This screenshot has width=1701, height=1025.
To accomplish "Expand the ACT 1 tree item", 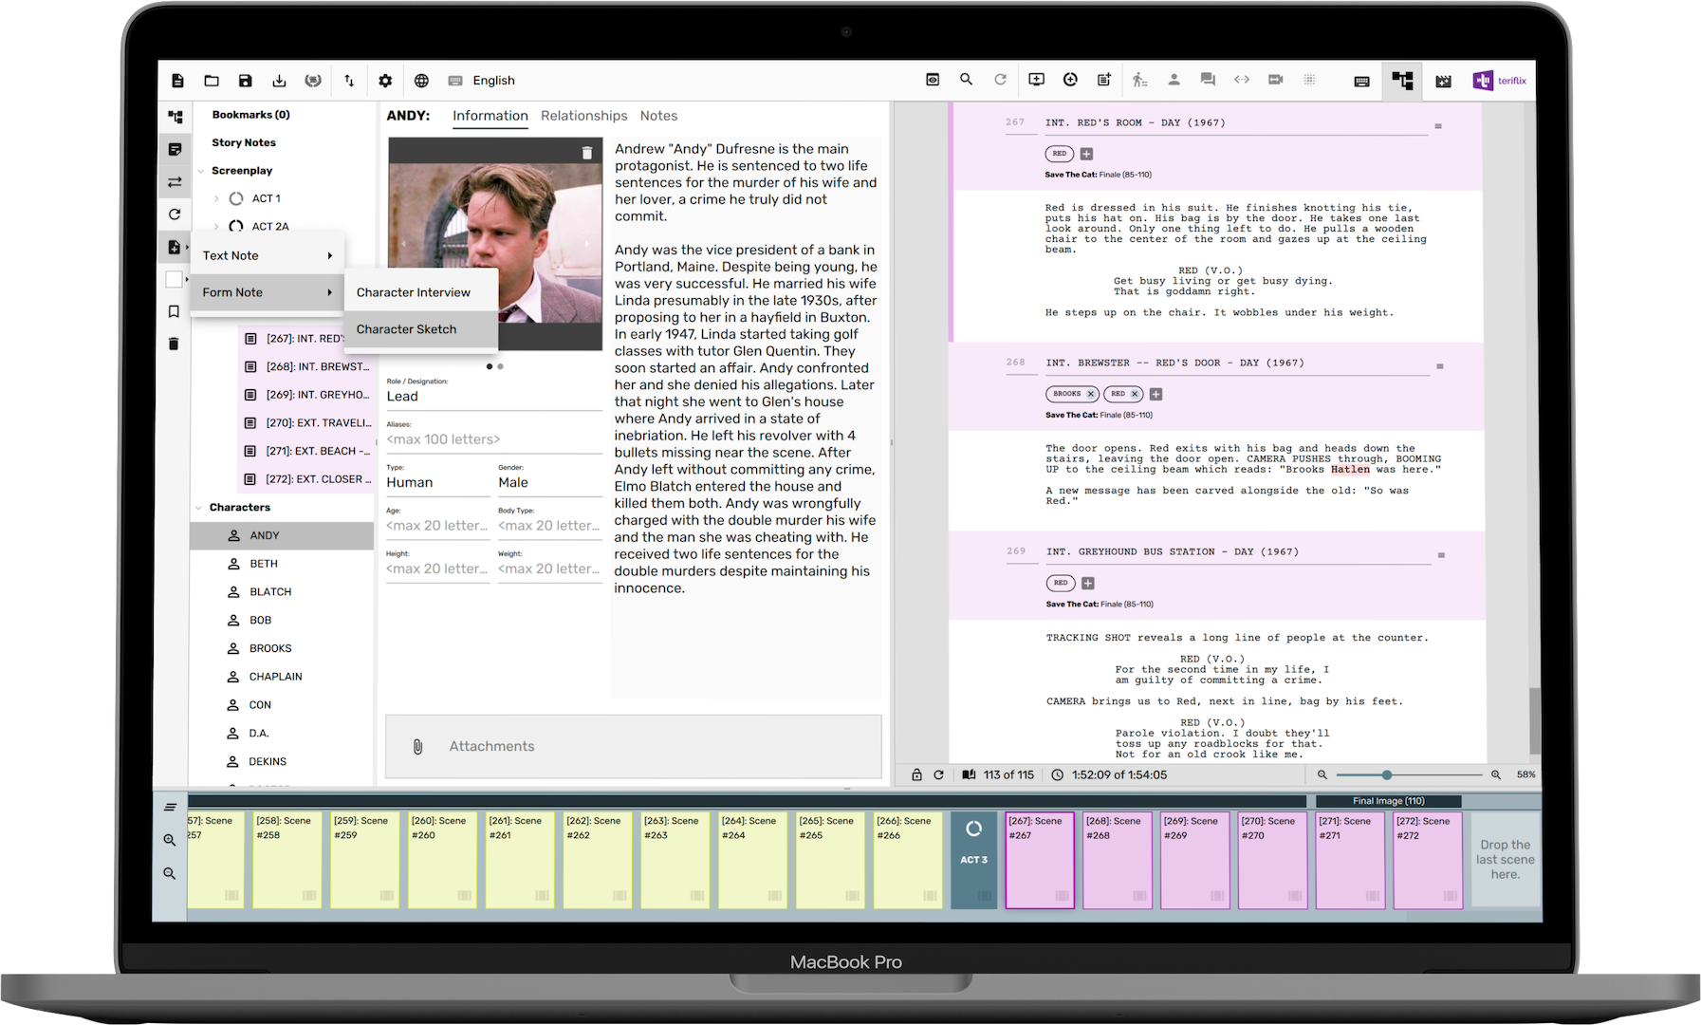I will pyautogui.click(x=216, y=197).
